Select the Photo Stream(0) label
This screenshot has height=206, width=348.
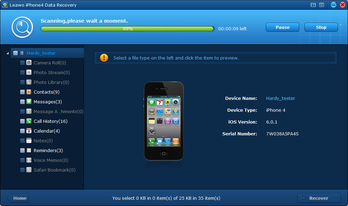pyautogui.click(x=52, y=73)
